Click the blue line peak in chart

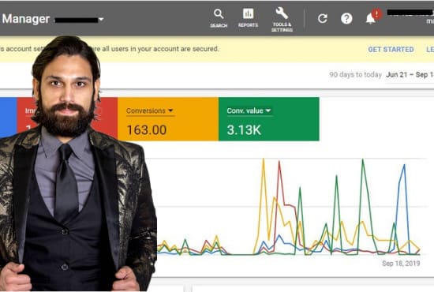click(404, 165)
